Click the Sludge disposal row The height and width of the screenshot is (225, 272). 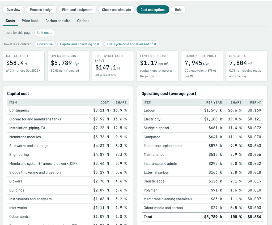click(202, 128)
